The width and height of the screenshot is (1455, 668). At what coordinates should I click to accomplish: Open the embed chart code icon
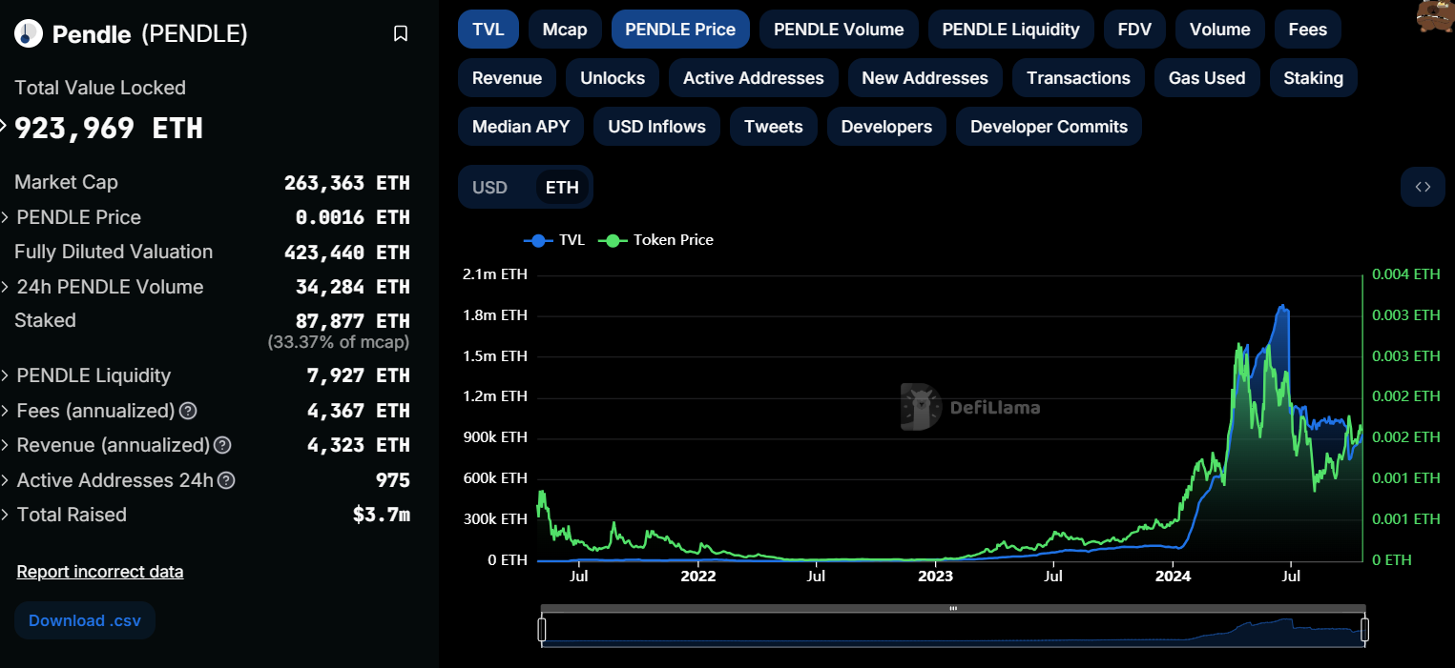pyautogui.click(x=1422, y=187)
